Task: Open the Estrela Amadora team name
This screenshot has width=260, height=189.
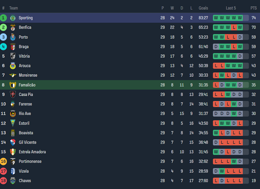Action: click(x=32, y=152)
